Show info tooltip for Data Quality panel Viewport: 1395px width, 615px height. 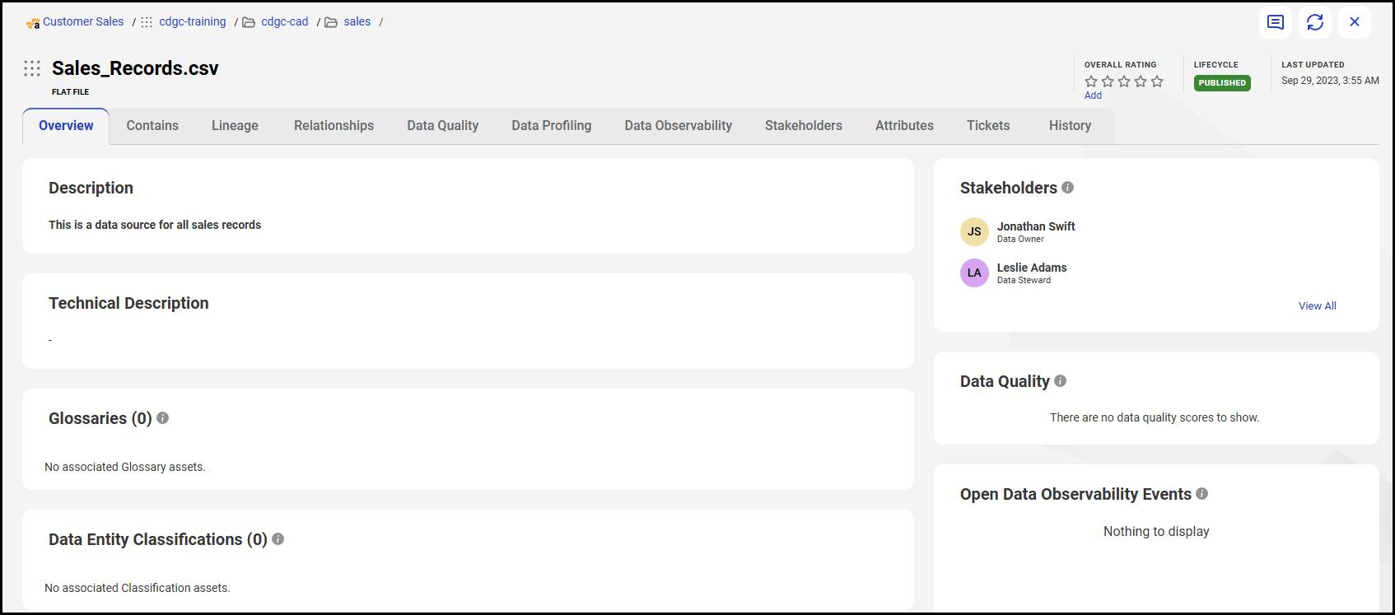1061,380
